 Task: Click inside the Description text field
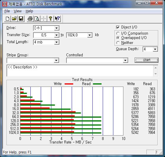click(80, 71)
